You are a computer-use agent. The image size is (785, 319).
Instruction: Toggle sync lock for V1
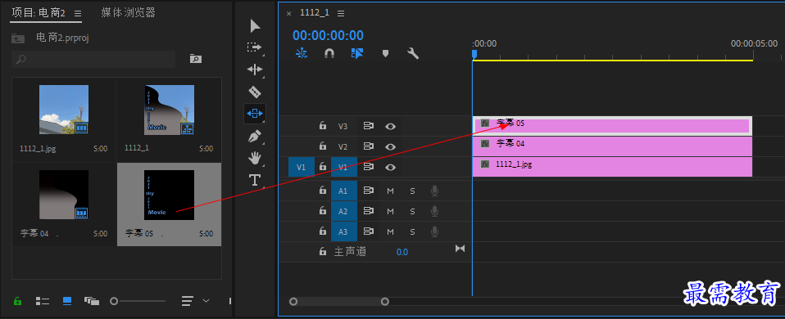click(x=369, y=167)
